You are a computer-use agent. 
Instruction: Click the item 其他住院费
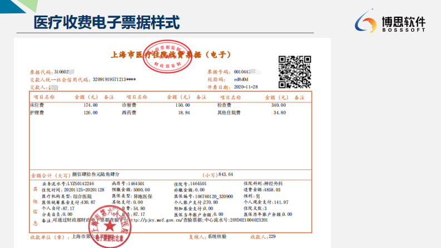coord(229,113)
